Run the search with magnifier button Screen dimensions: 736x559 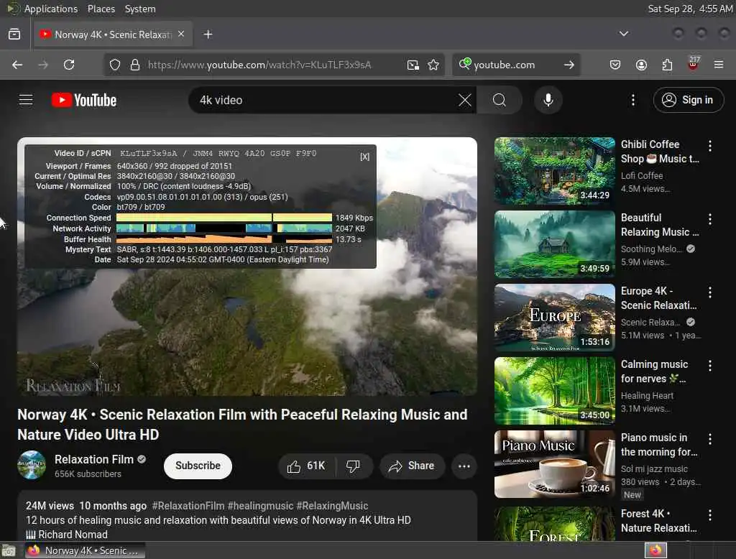coord(500,100)
